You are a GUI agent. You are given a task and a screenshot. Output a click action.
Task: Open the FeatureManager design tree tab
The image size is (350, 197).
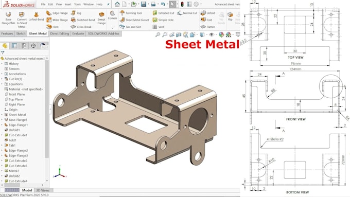(5, 46)
